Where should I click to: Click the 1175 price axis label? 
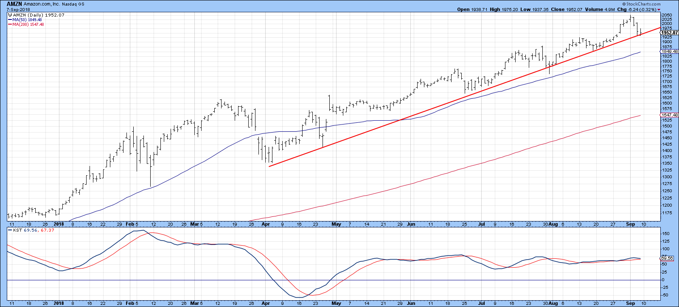(x=667, y=213)
